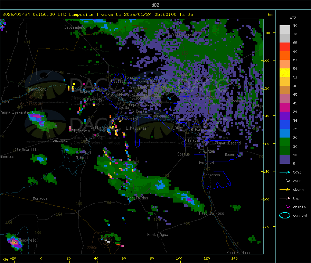
Task: Click the white 30HM arrow legend icon
Action: tap(285, 181)
